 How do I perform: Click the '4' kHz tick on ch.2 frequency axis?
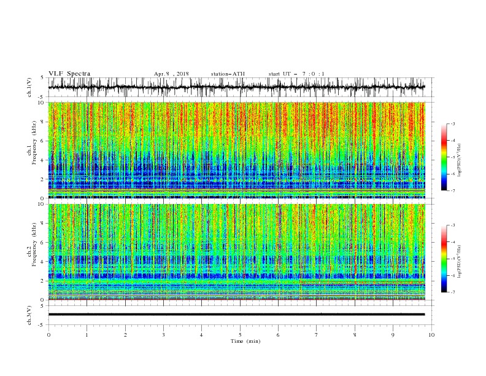43,262
